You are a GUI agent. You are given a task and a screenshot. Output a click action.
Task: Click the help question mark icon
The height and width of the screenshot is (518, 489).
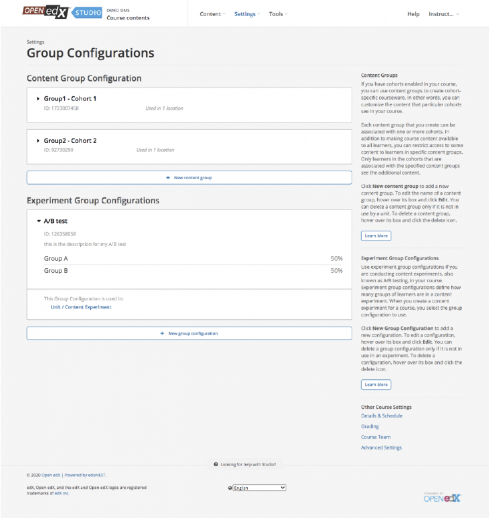tap(216, 465)
